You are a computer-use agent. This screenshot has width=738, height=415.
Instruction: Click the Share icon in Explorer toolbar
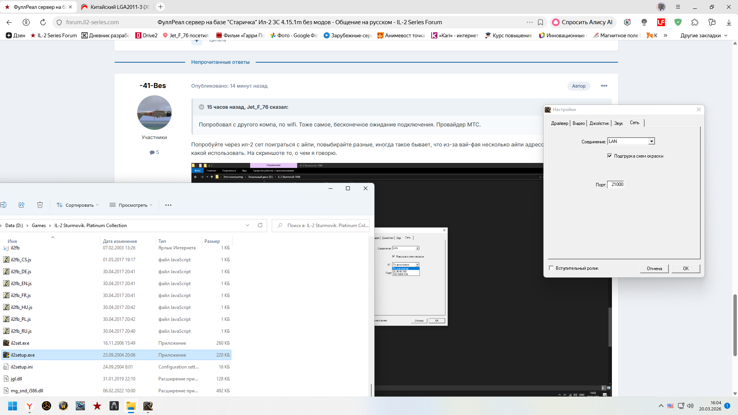22,205
